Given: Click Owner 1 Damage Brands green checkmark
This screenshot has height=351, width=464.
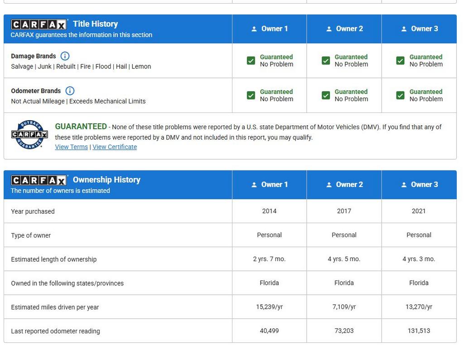Looking at the screenshot, I should [251, 61].
